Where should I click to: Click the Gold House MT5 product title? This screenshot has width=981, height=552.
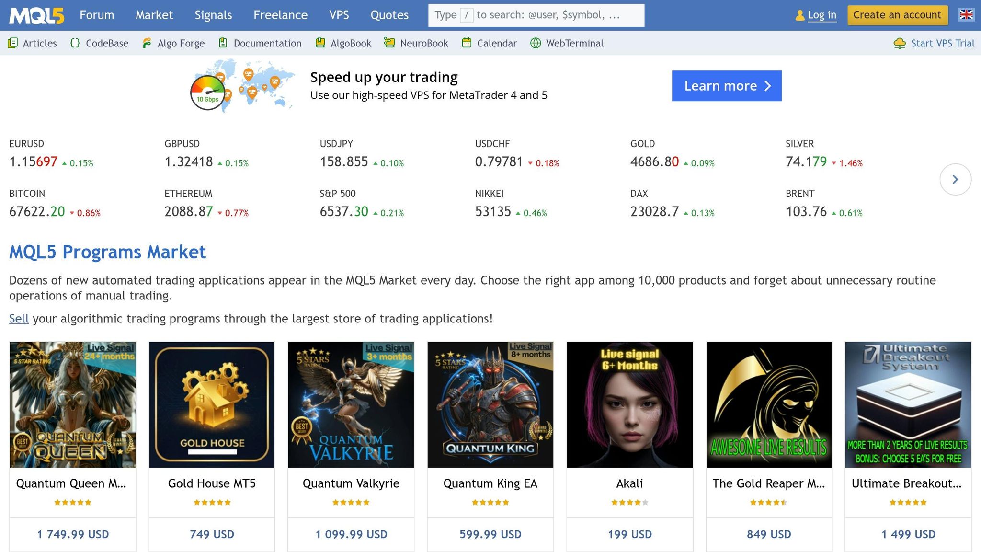212,483
